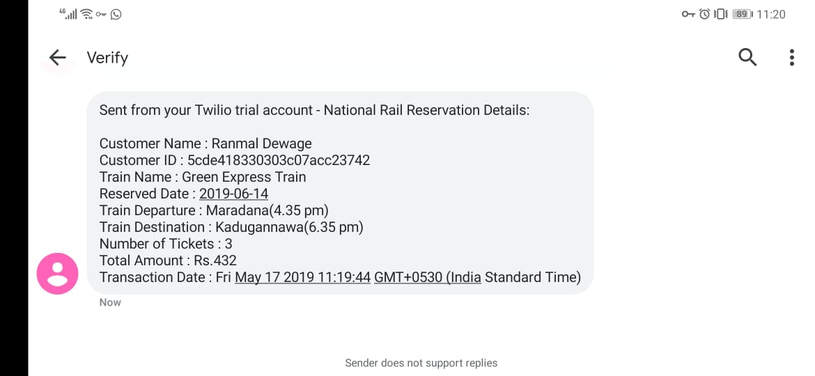This screenshot has height=376, width=815.
Task: Tap the pink contact avatar
Action: 57,274
